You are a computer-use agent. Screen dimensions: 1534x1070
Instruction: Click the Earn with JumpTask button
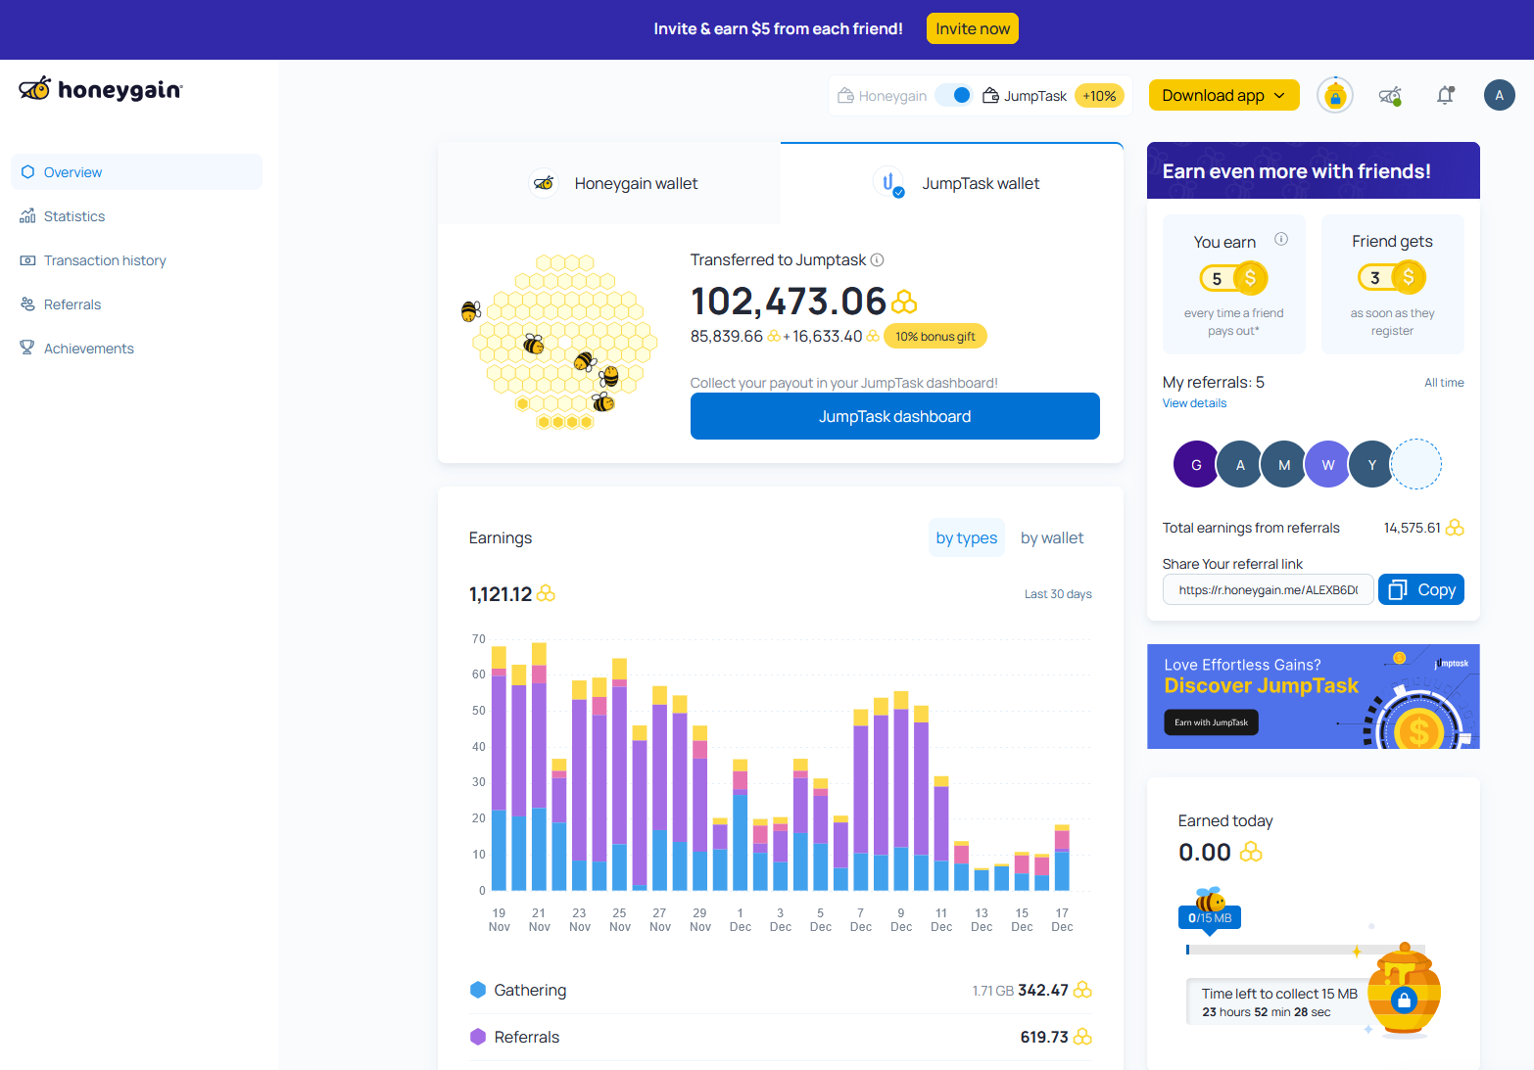coord(1211,722)
